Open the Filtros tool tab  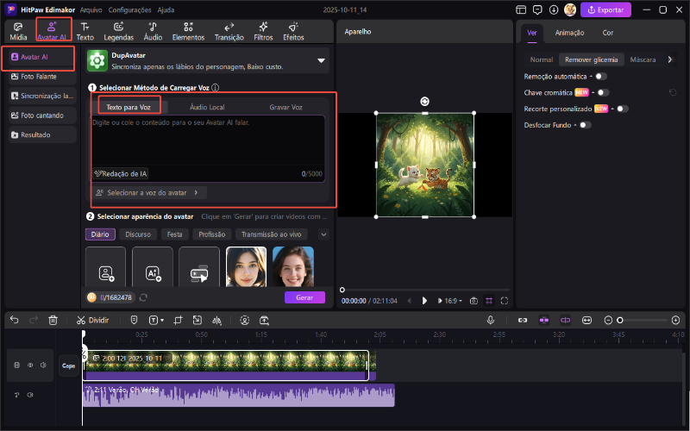point(263,31)
